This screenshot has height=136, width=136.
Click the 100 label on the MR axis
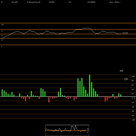(133, 76)
